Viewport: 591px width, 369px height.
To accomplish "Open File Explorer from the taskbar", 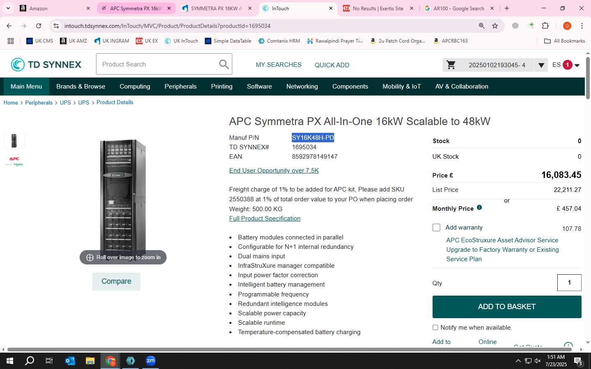I will tap(90, 361).
